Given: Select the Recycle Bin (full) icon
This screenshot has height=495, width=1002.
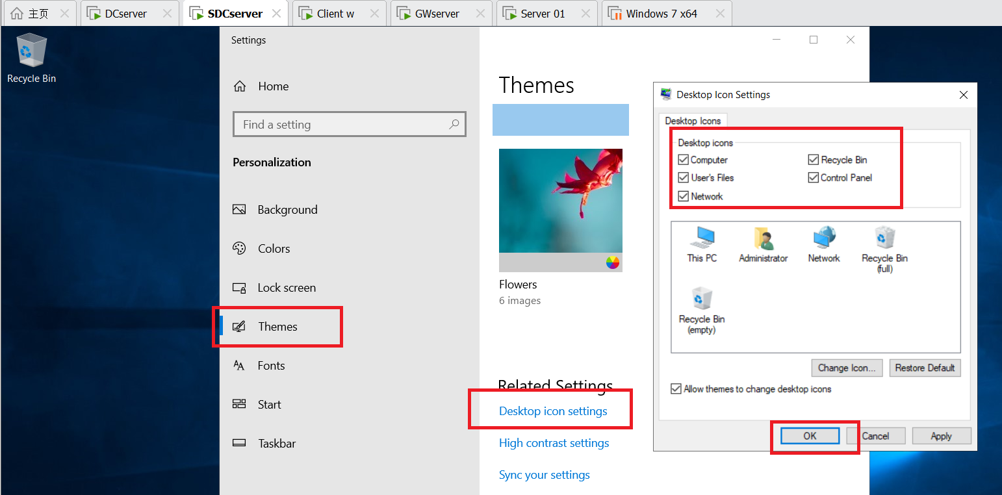Looking at the screenshot, I should point(884,240).
